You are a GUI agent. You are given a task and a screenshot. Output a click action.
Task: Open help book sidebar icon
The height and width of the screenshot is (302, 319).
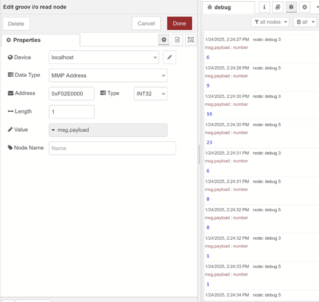point(278,7)
